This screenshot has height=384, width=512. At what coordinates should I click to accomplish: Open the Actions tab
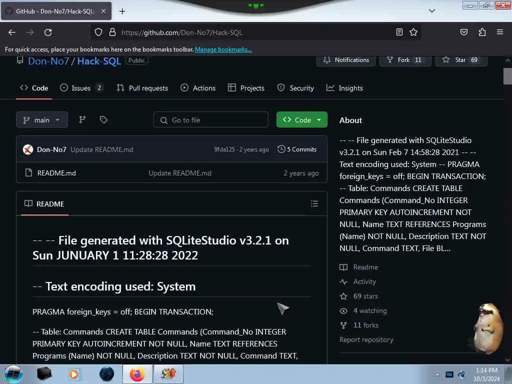[x=198, y=88]
